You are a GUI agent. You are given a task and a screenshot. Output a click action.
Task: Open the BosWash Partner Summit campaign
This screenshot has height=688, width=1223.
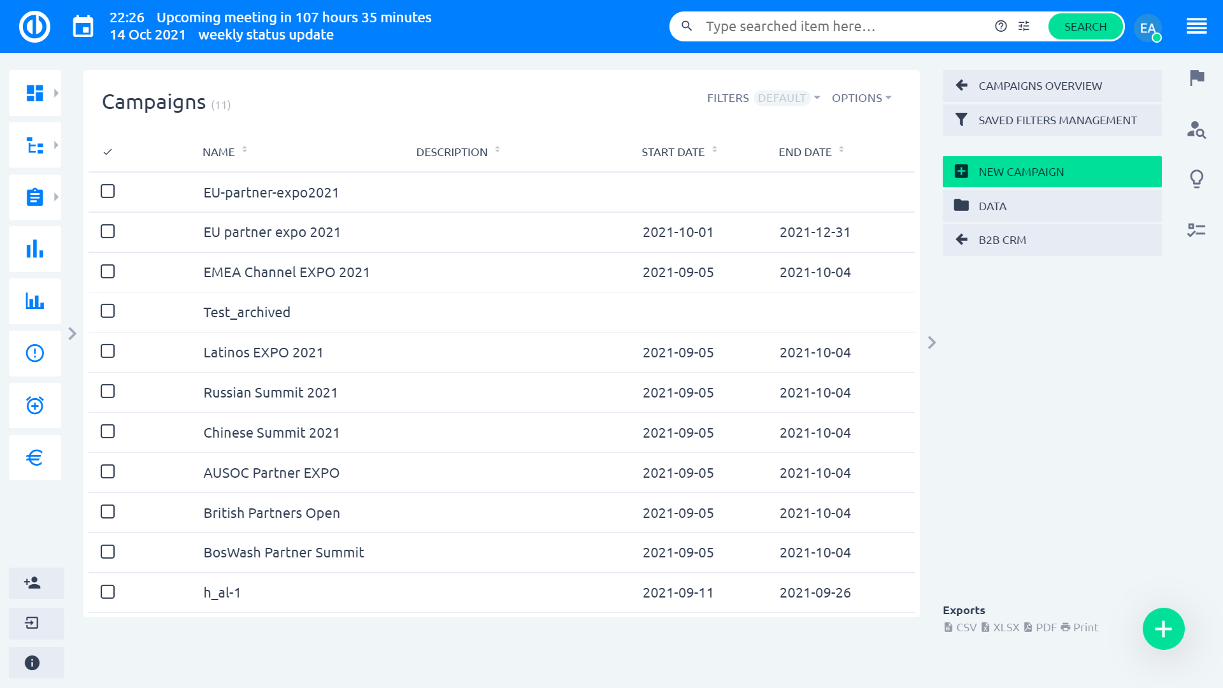(x=283, y=552)
